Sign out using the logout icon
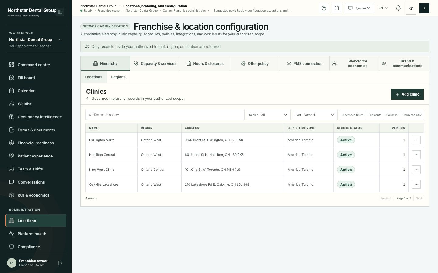The height and width of the screenshot is (273, 438). pyautogui.click(x=60, y=263)
